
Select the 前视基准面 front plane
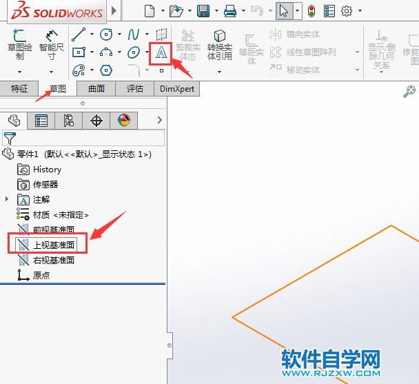tap(46, 229)
